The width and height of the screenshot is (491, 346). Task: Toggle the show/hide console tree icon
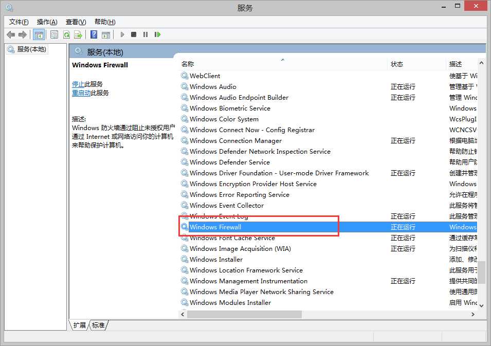pyautogui.click(x=39, y=34)
